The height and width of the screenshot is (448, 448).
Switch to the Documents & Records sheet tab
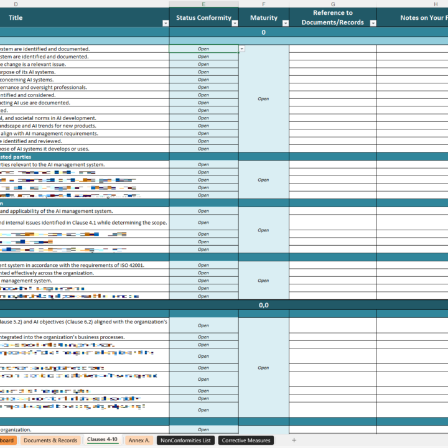coord(50,441)
